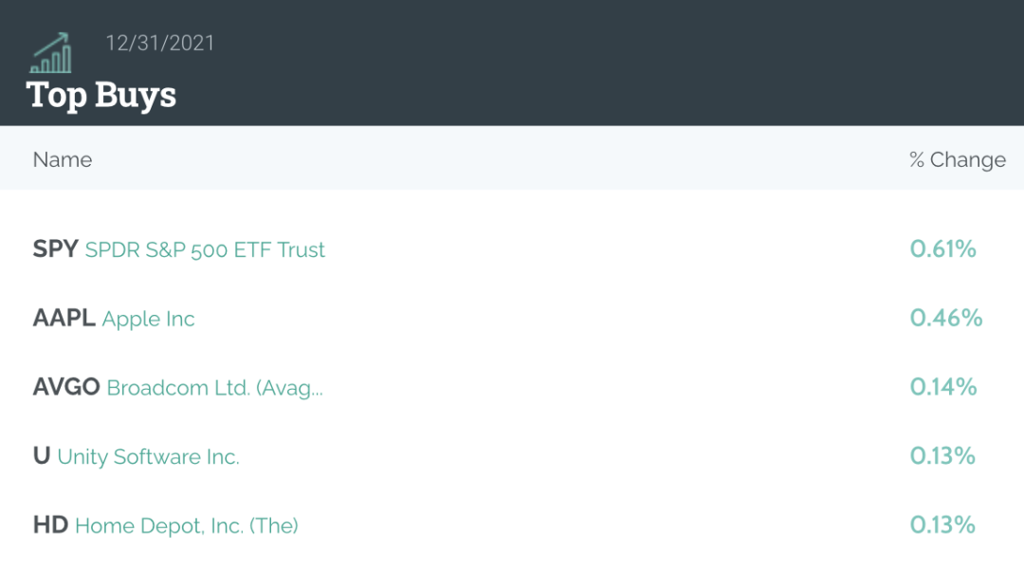Screen dimensions: 1024x569
Task: Open the Apple Inc link
Action: point(148,319)
